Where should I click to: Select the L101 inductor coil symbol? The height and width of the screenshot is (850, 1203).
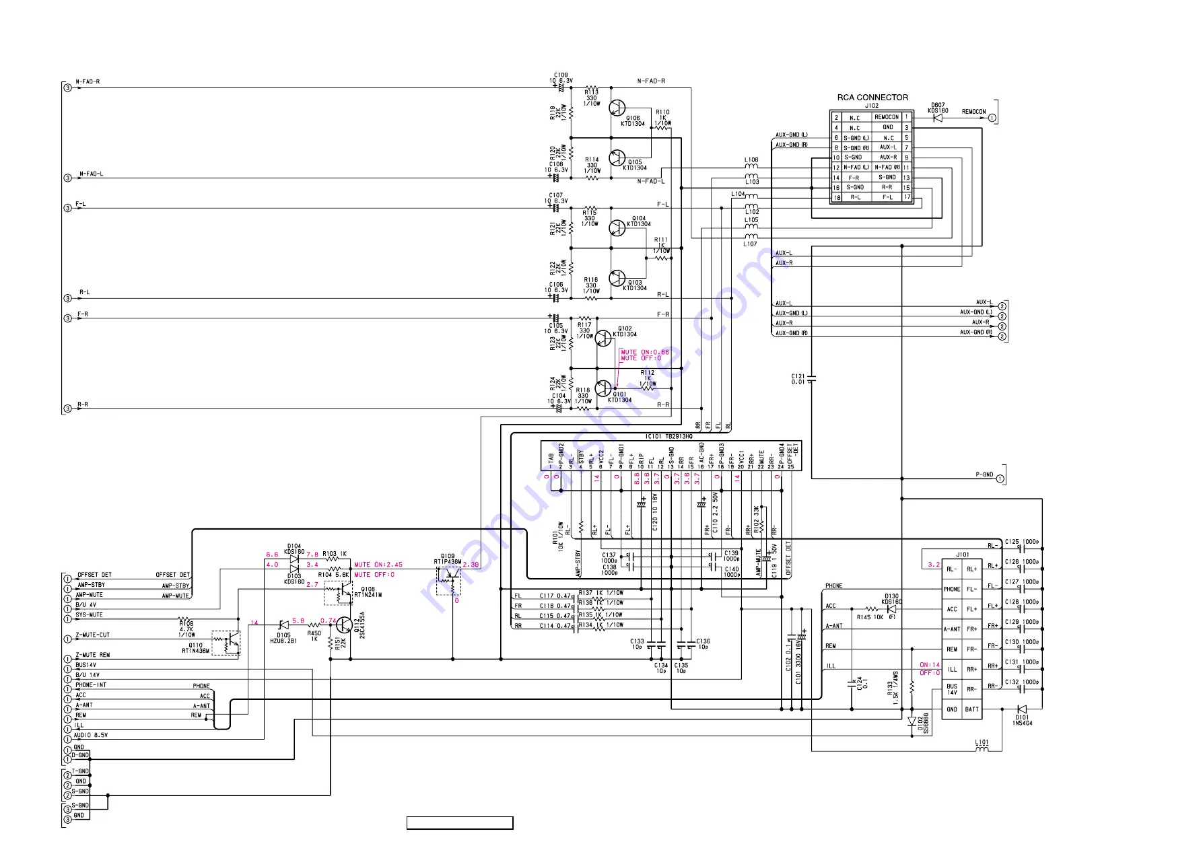pos(982,748)
